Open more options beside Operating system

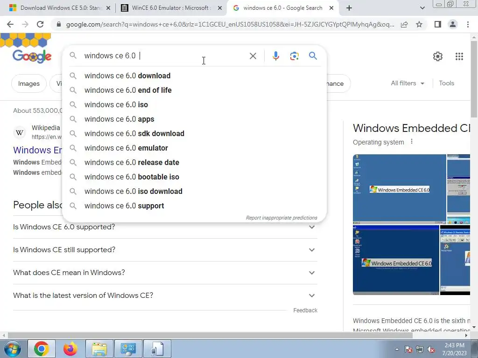pos(412,142)
